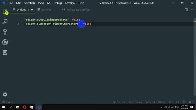
Task: Click the battery icon in system tray
Action: pos(166,107)
